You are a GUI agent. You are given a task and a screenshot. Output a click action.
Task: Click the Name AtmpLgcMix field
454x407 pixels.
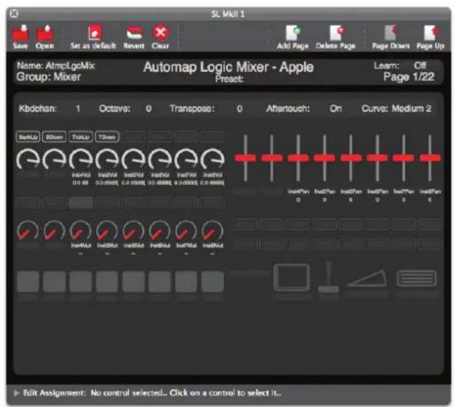click(56, 66)
